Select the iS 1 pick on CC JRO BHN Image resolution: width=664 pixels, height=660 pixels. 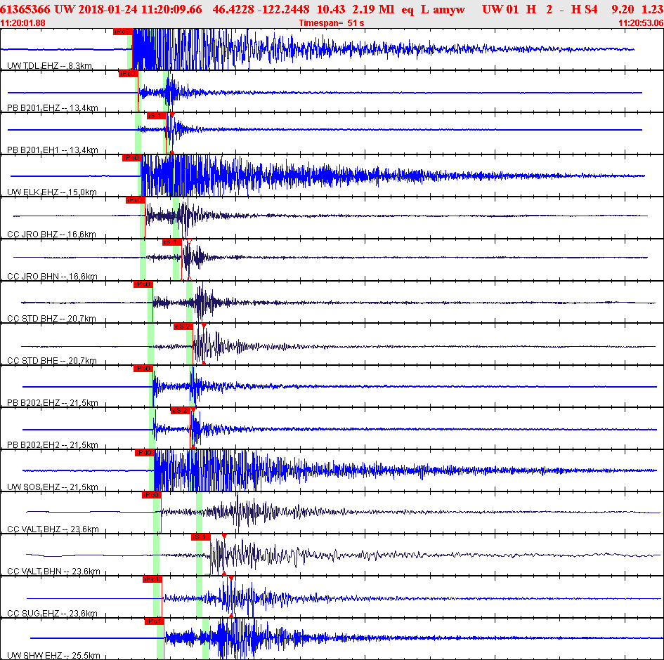[x=172, y=242]
